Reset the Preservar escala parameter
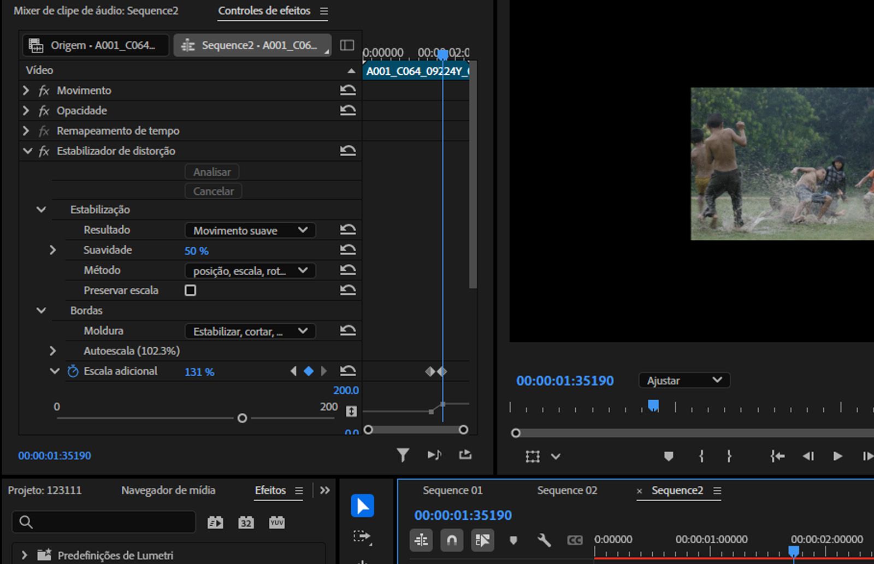 pyautogui.click(x=348, y=290)
